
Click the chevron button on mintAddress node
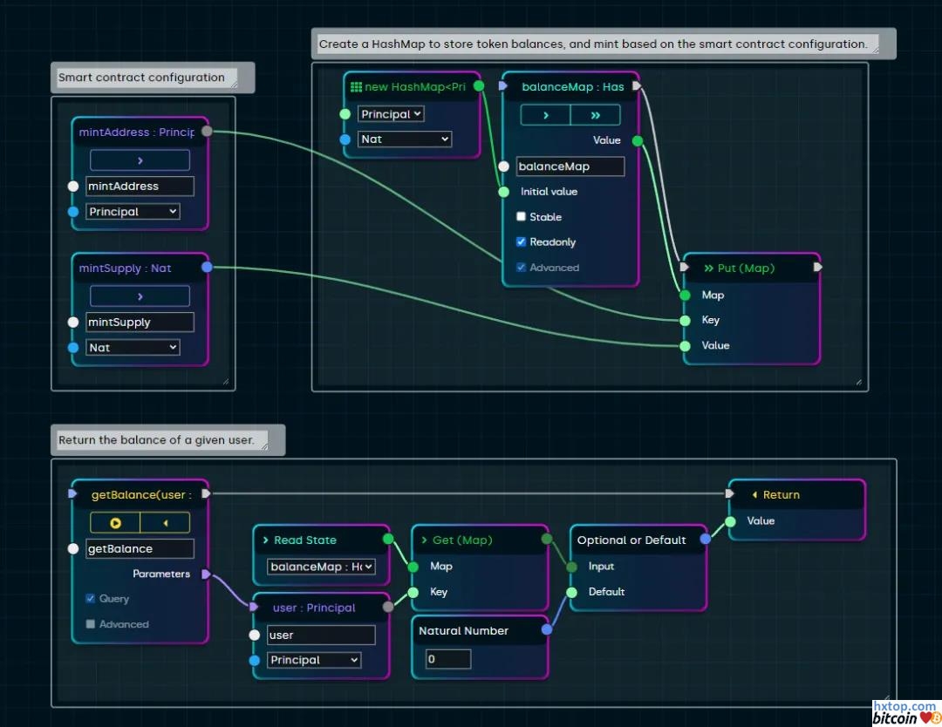[140, 160]
